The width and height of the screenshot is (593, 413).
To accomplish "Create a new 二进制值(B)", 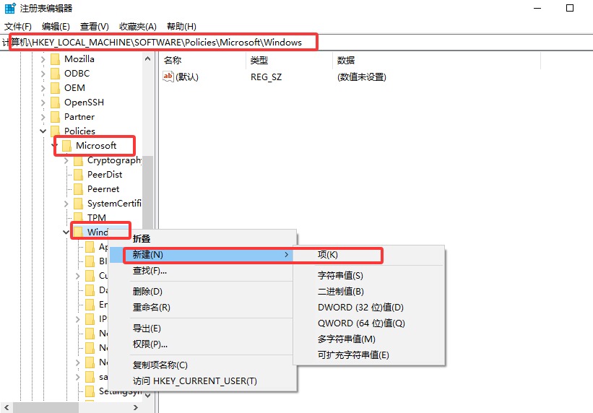I will point(369,292).
